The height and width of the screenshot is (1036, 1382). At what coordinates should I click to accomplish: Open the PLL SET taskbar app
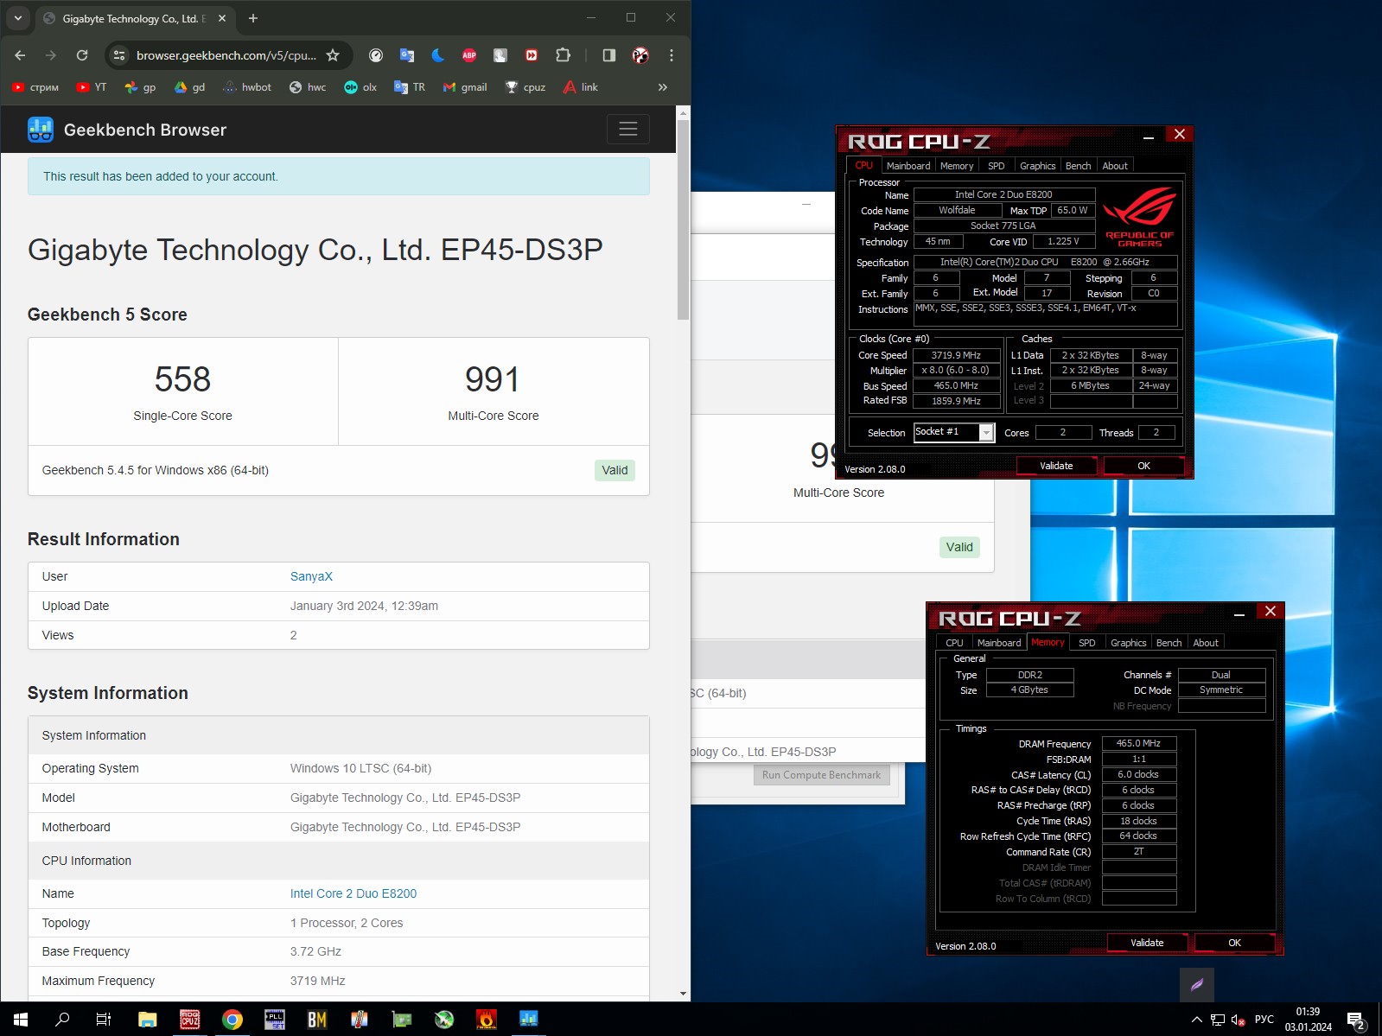(275, 1020)
